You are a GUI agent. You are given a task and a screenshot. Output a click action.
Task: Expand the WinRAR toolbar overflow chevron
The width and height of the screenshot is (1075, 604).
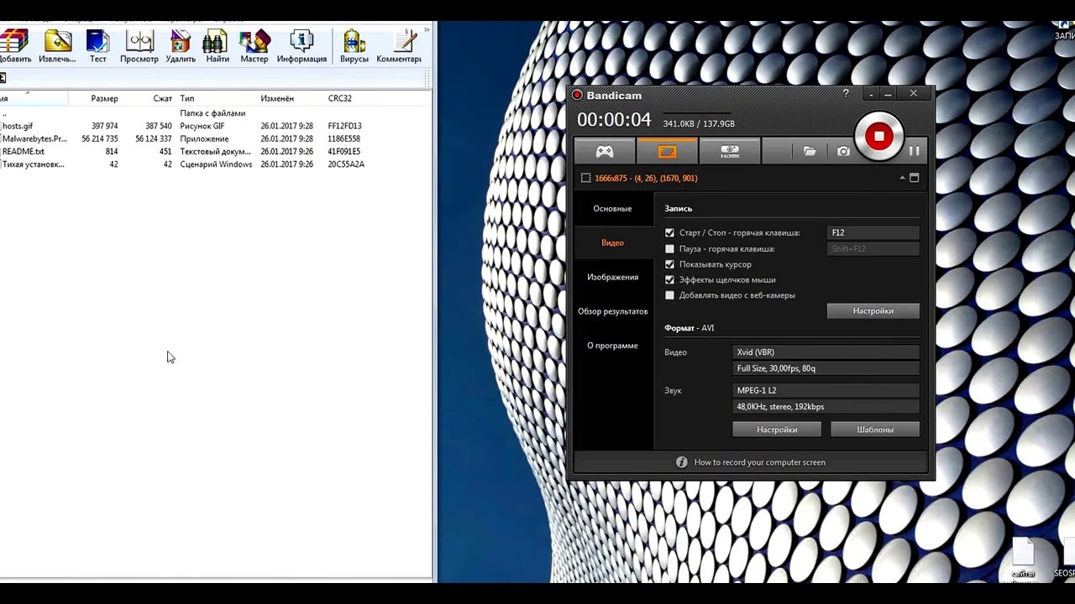[427, 30]
